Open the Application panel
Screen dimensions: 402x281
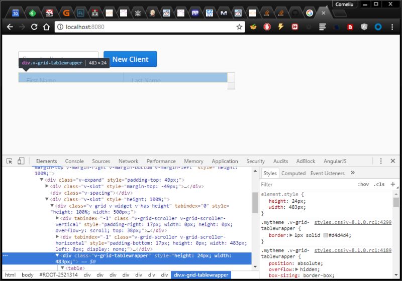pyautogui.click(x=225, y=161)
